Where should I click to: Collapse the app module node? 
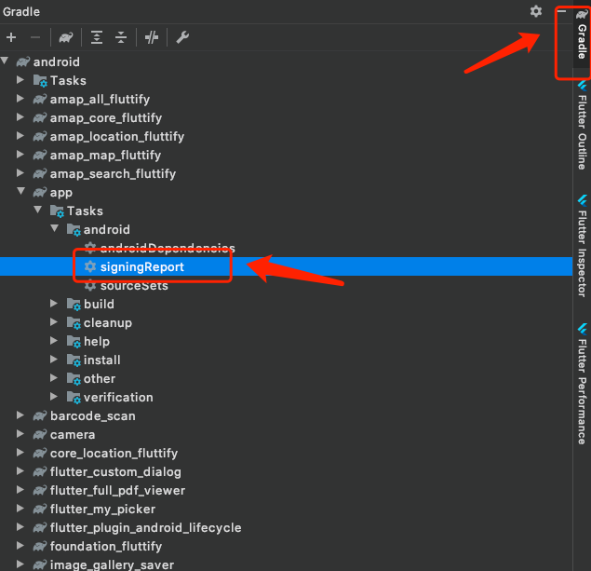click(x=21, y=191)
